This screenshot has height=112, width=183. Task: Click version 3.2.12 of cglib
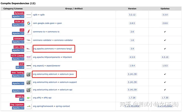132,15
